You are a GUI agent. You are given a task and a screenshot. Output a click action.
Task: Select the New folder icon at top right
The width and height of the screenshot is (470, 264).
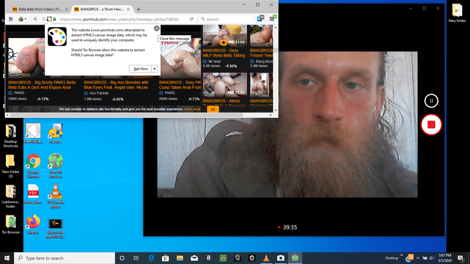pos(457,14)
